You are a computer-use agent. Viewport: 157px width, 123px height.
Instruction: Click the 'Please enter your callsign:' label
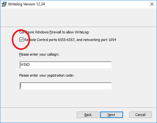pos(39,54)
